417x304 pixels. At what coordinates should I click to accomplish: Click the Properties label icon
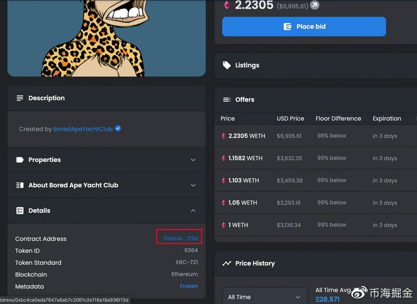coord(20,160)
